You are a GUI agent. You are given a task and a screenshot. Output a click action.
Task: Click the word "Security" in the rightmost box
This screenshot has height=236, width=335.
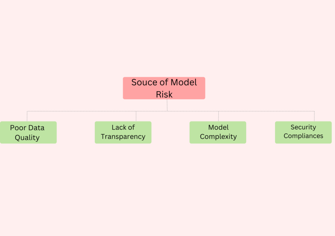303,127
